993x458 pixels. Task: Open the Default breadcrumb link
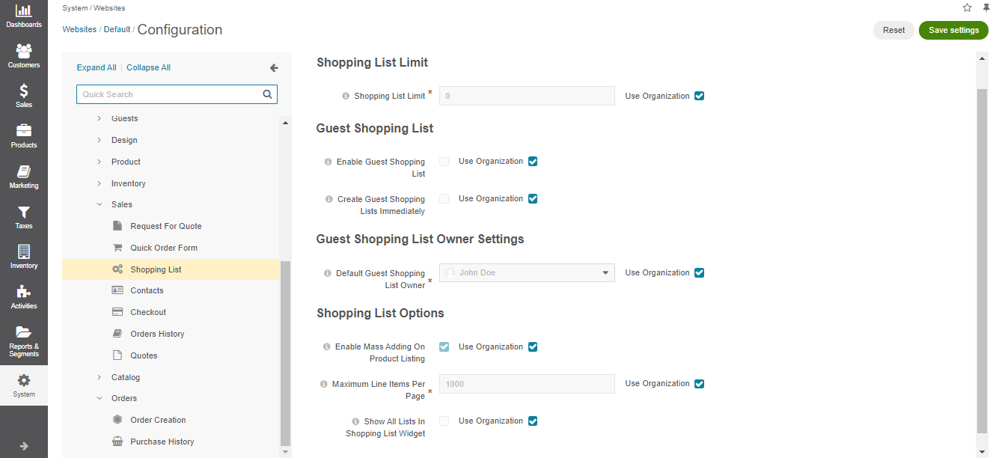117,29
